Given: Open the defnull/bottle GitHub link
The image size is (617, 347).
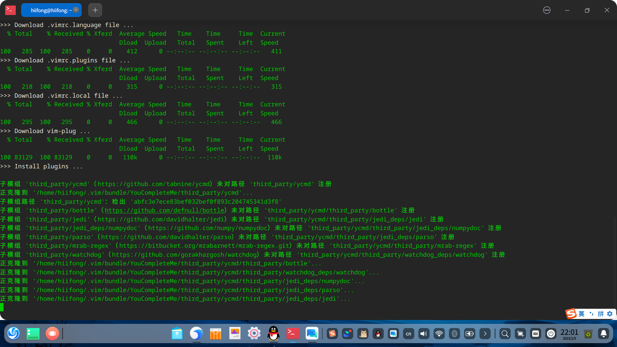Looking at the screenshot, I should click(x=165, y=210).
